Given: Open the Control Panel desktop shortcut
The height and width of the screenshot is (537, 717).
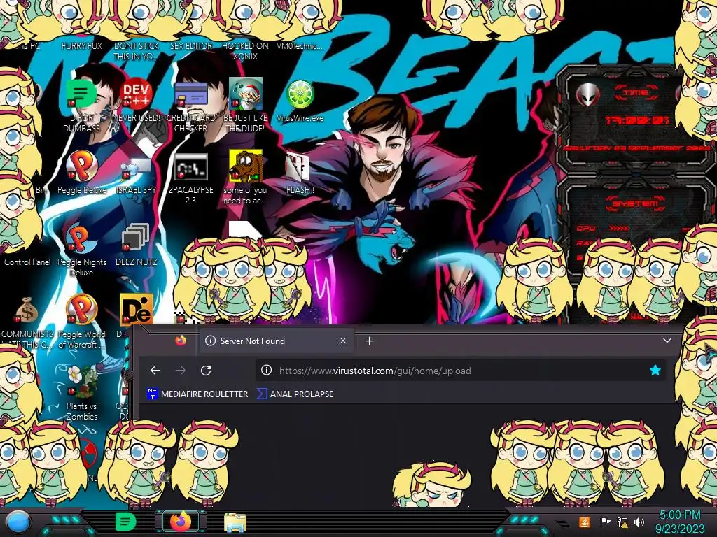Looking at the screenshot, I should pyautogui.click(x=27, y=262).
